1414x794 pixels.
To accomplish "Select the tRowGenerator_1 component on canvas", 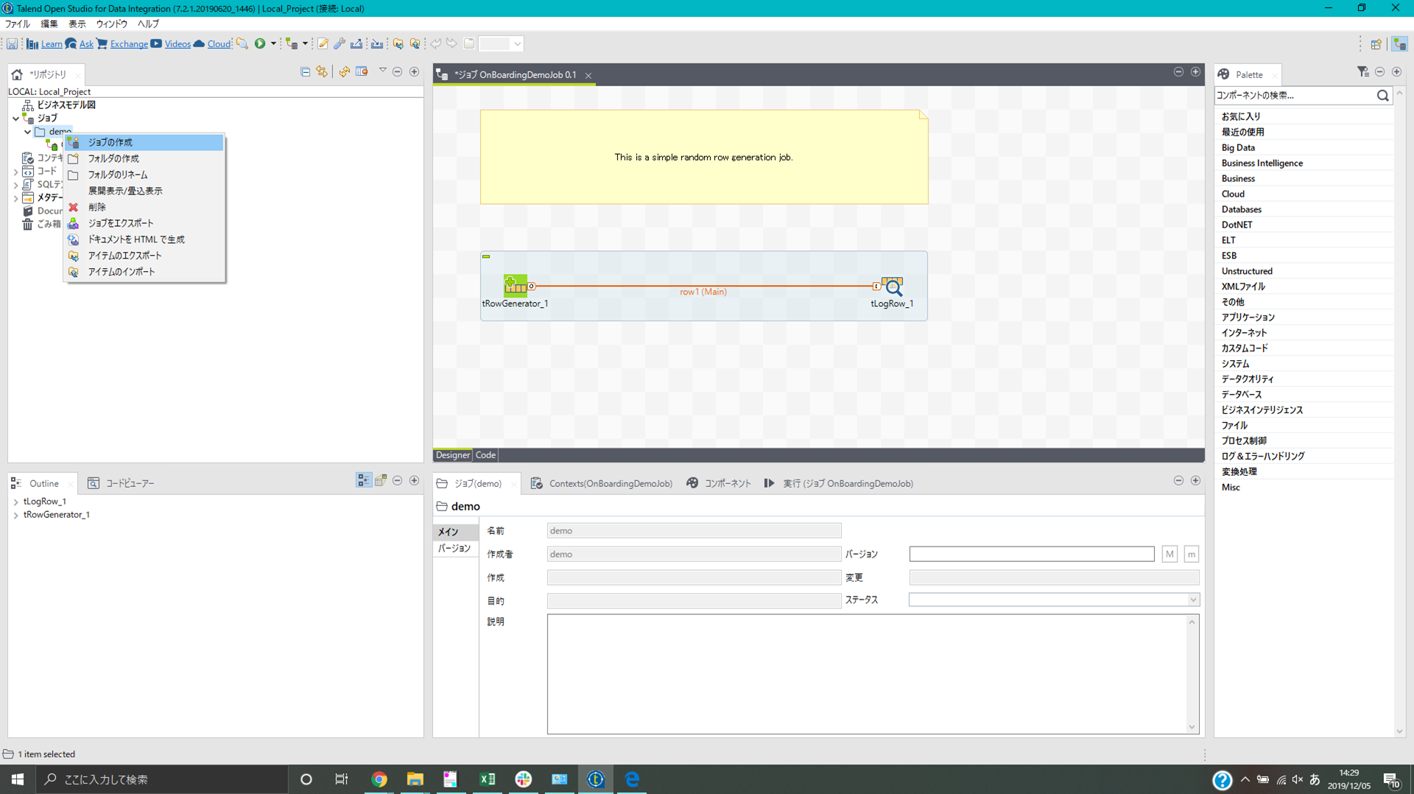I will pos(515,286).
